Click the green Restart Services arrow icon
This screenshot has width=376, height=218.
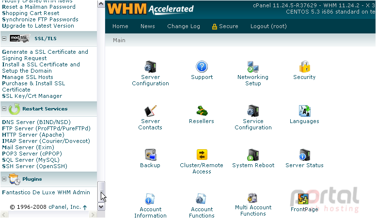coord(15,109)
